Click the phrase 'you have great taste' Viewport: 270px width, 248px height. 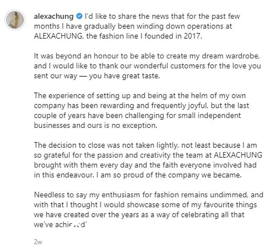click(124, 76)
